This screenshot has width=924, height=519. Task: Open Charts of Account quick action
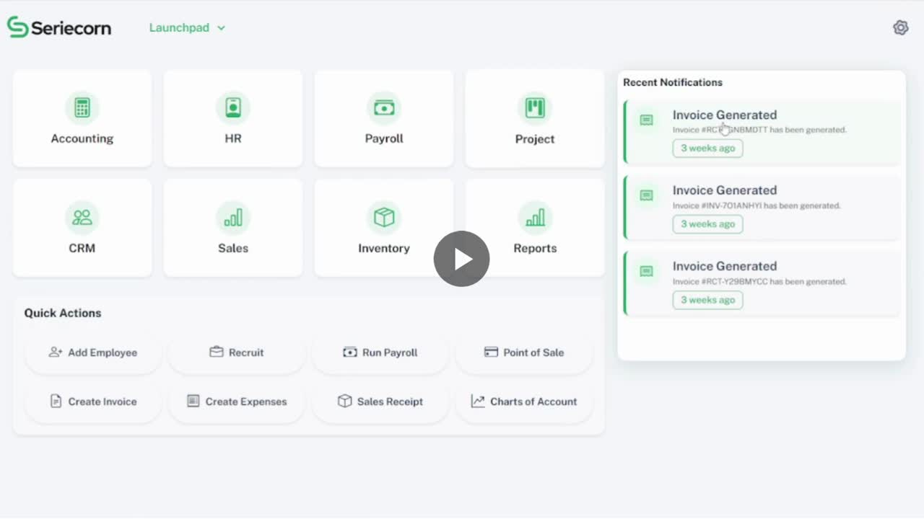click(x=524, y=402)
